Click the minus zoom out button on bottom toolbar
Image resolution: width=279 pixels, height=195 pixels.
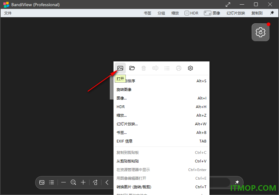pyautogui.click(x=64, y=182)
